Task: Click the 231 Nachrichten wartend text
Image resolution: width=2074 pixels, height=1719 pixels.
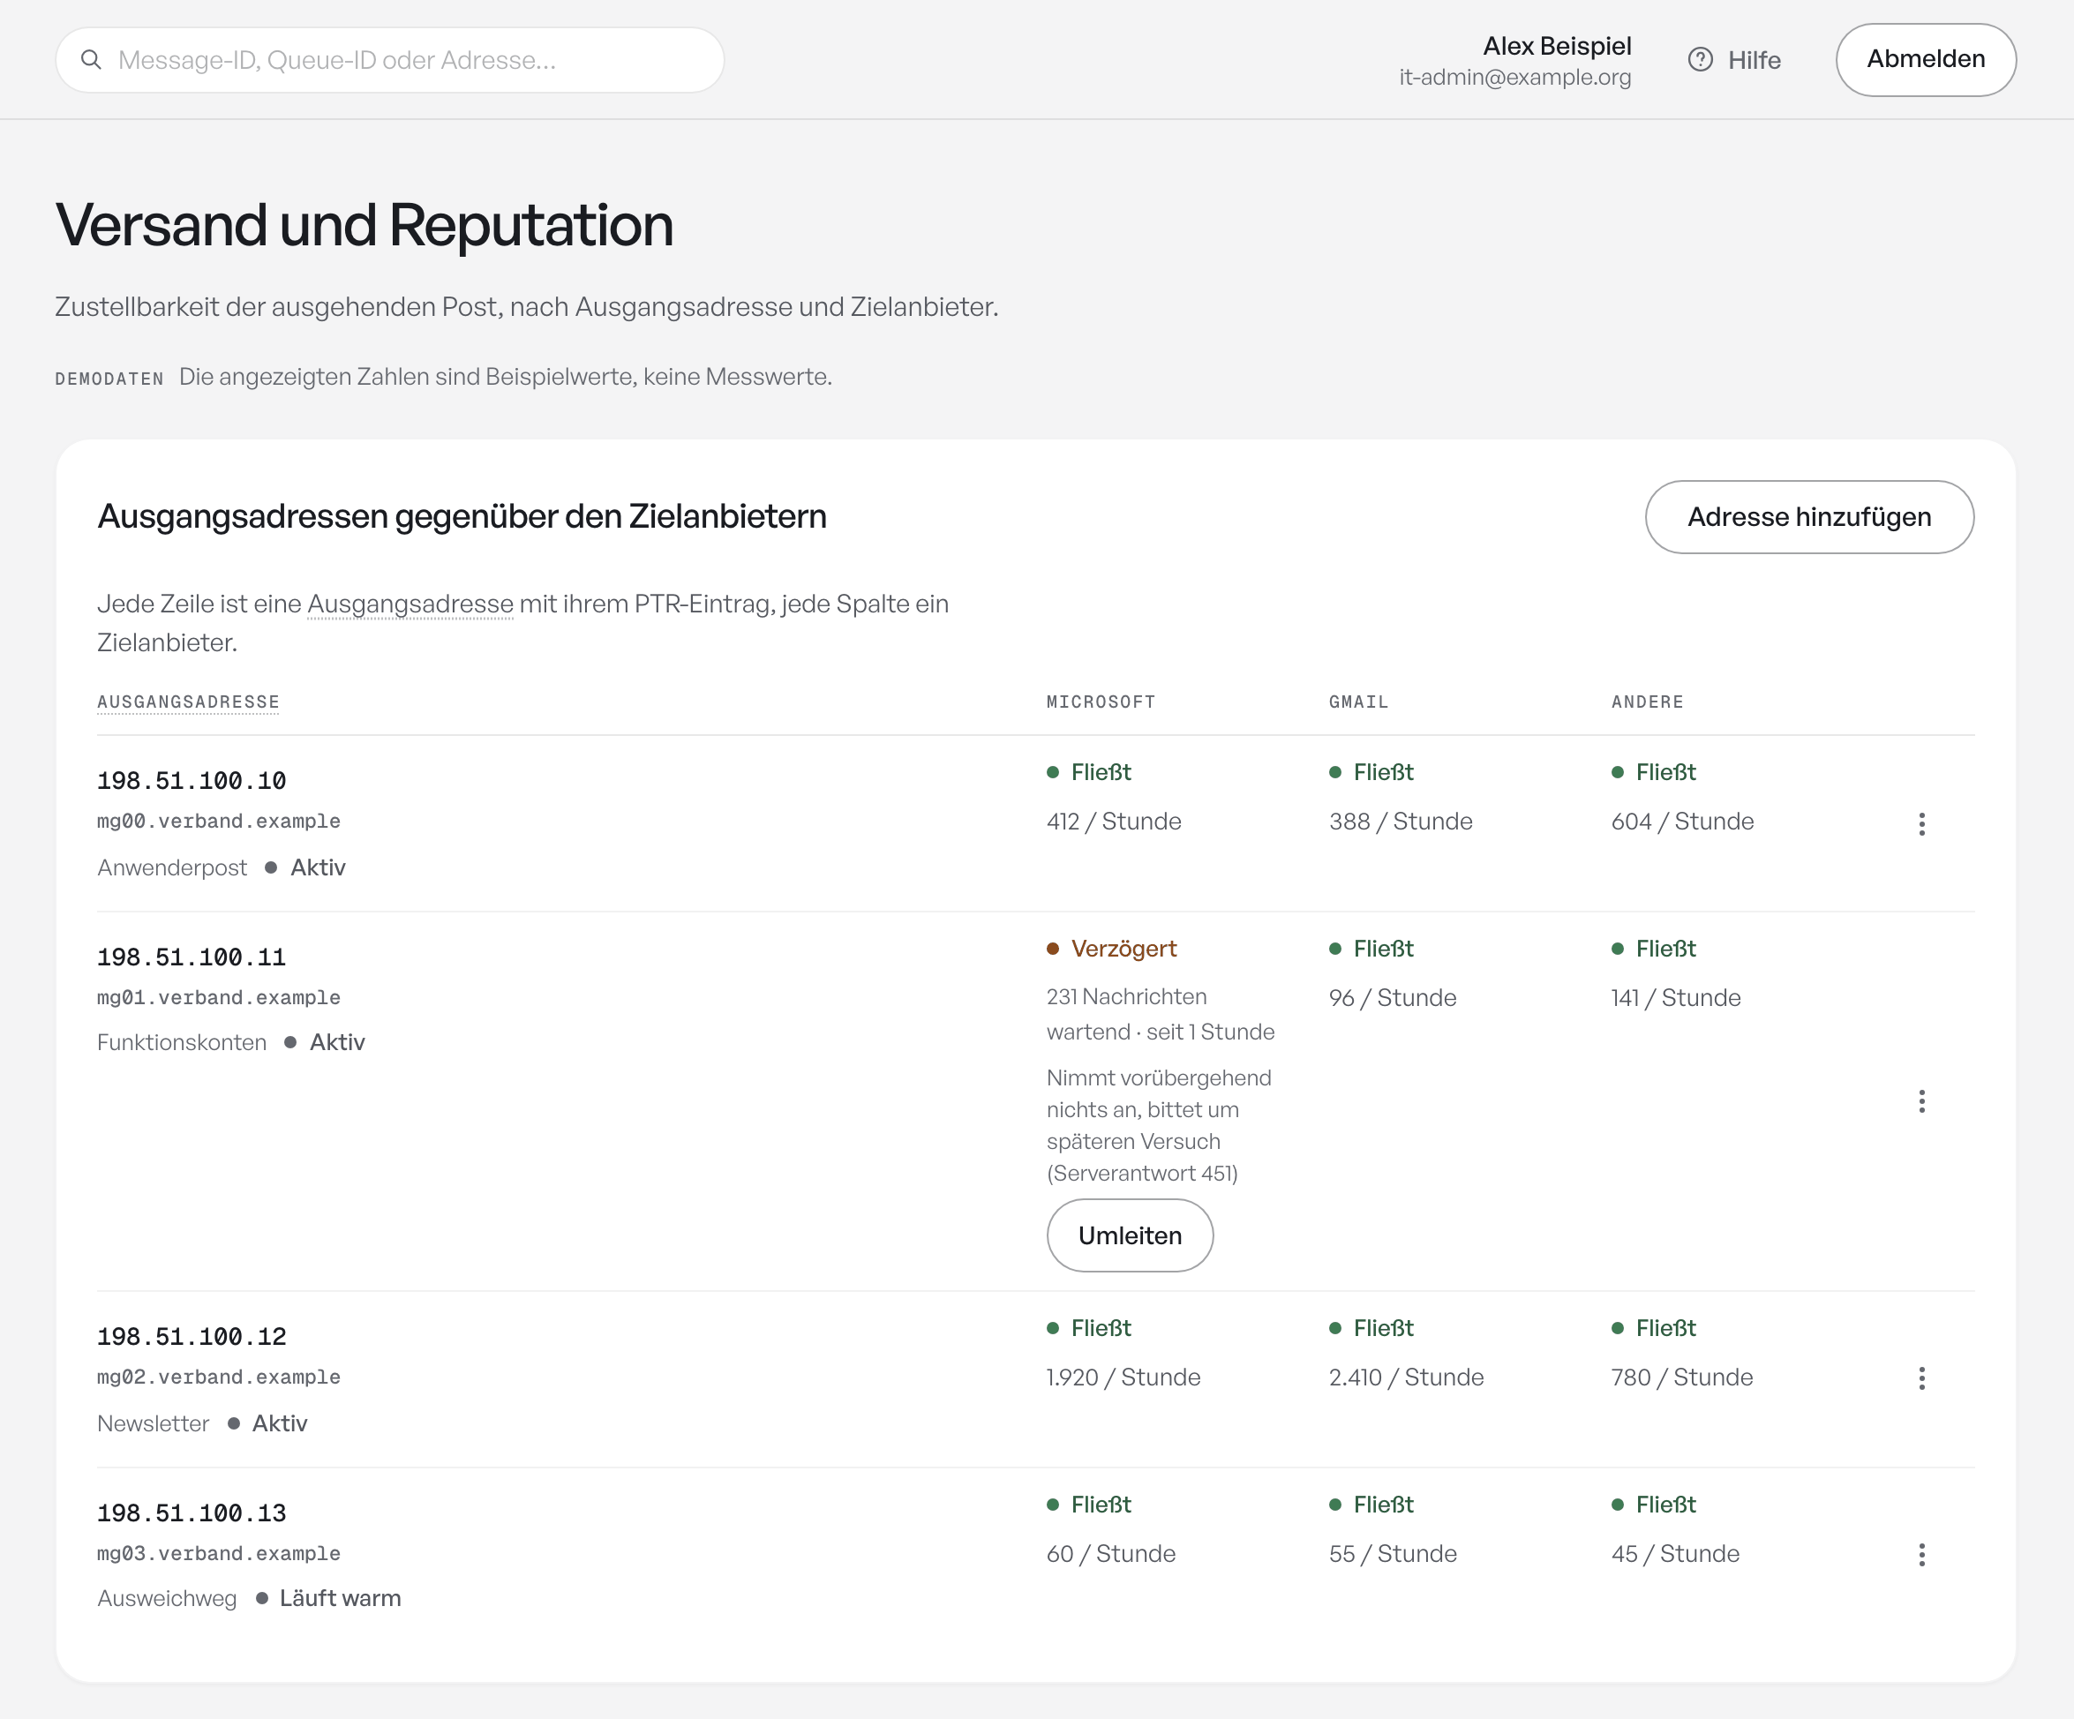Action: click(x=1161, y=1014)
